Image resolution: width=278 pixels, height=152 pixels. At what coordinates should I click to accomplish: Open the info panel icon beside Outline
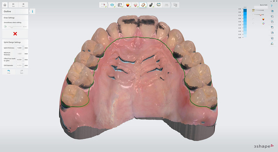pos(32,12)
